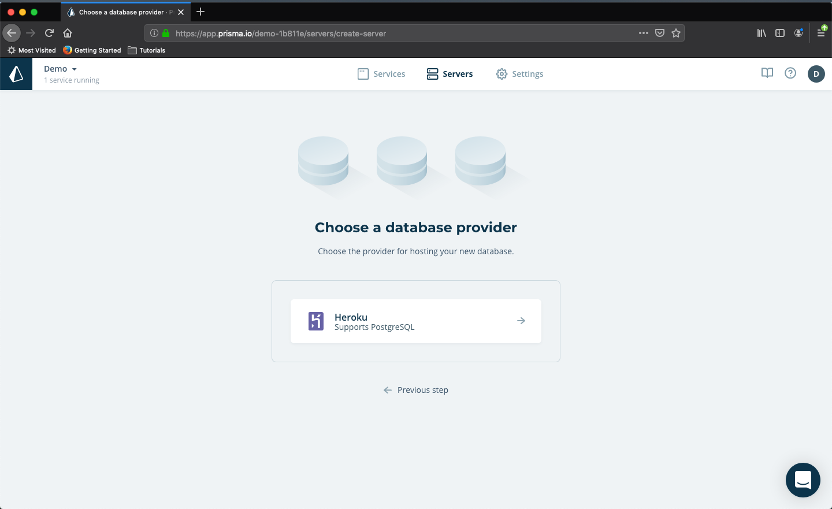Go back via Previous step link

416,390
